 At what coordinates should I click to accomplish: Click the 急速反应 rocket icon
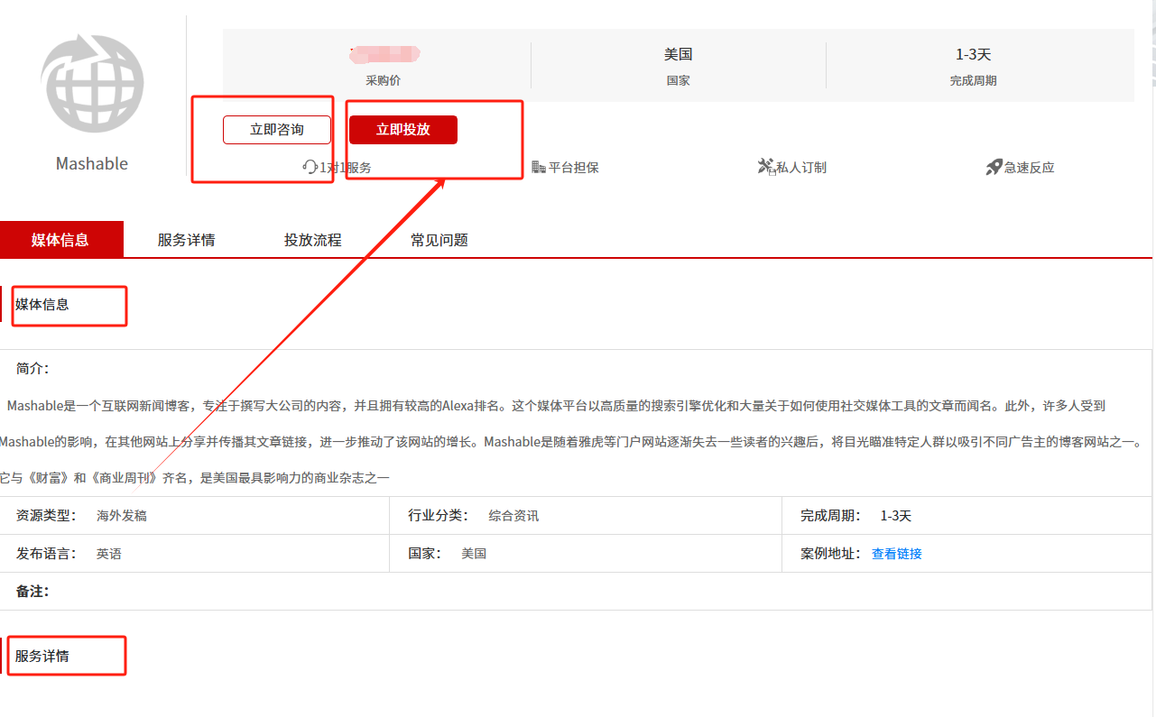tap(994, 167)
